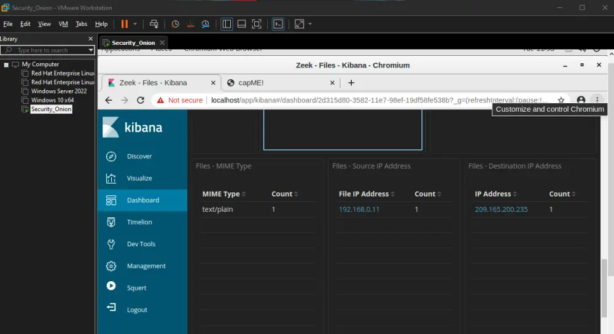Close the Zeek - Files - Kibana tab
The image size is (614, 334).
click(213, 83)
